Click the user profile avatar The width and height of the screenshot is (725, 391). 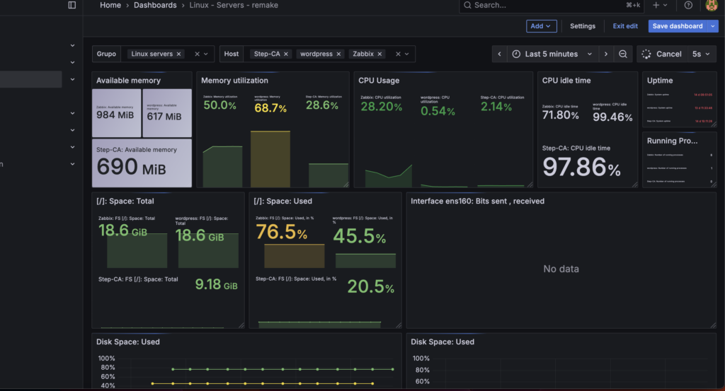tap(711, 5)
